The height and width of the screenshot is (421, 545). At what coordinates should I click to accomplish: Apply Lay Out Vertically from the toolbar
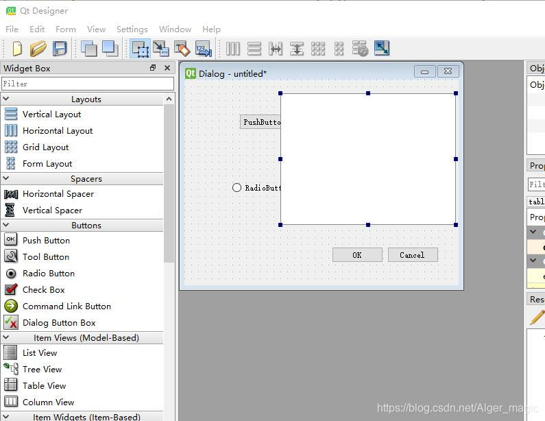[x=254, y=48]
